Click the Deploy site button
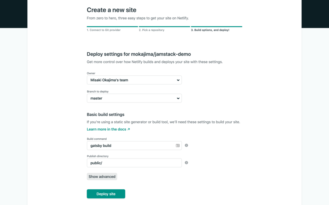Screen dimensions: 329x205 tap(106, 194)
